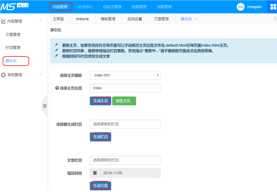Click the MS logo in header
Image resolution: width=277 pixels, height=192 pixels.
(x=8, y=7)
